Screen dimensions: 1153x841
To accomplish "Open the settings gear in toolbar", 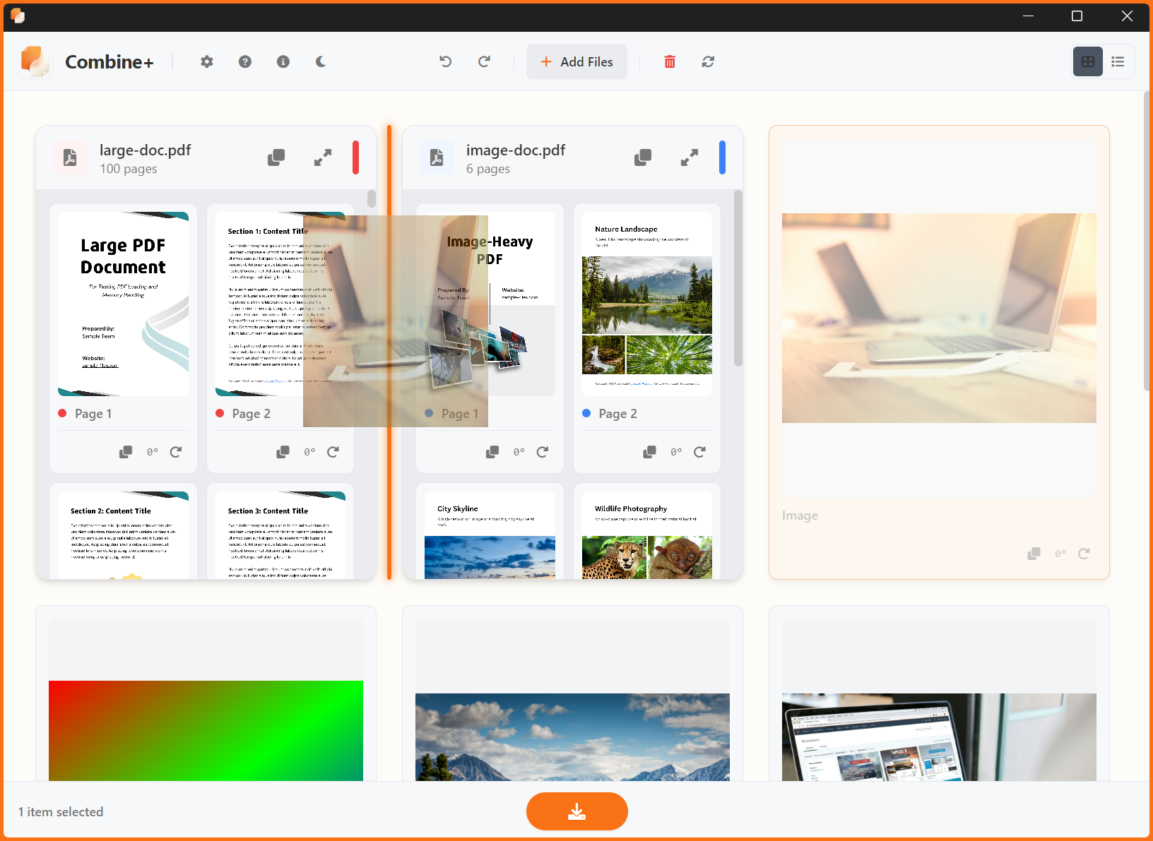I will pos(206,62).
